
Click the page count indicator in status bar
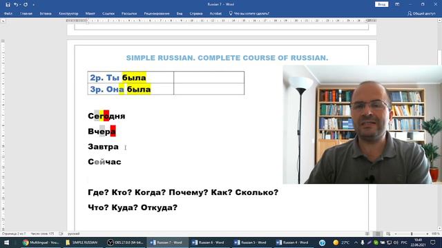[14, 234]
